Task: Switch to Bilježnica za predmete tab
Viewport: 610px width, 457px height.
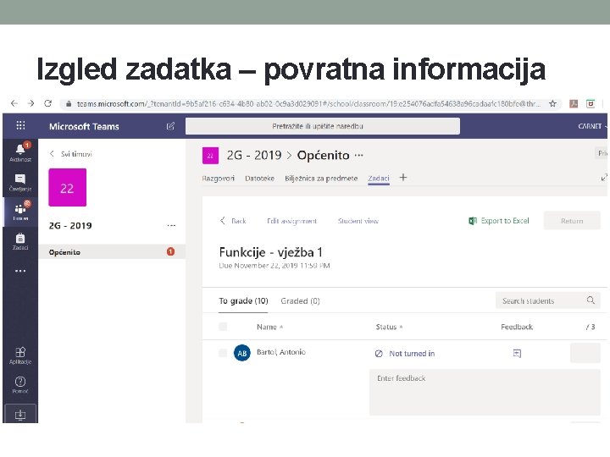Action: coord(321,179)
